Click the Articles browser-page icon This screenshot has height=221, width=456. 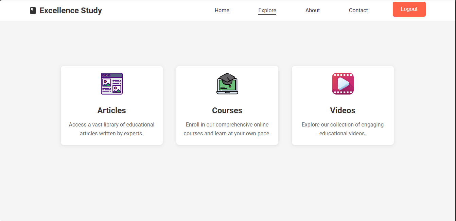tap(112, 84)
